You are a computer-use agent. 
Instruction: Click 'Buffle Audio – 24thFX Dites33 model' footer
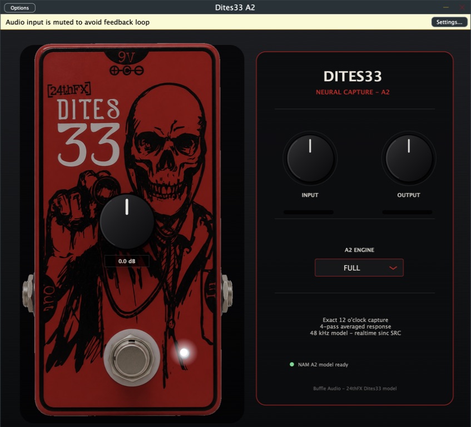(x=355, y=388)
